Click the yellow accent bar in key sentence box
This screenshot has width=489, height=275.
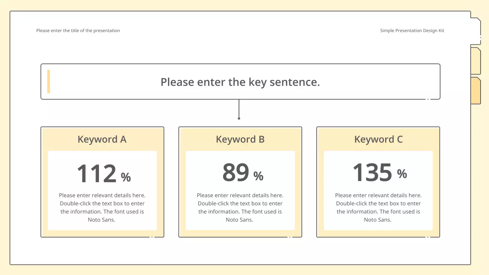49,81
